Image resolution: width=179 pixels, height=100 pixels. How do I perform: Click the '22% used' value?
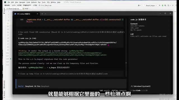click(135, 28)
